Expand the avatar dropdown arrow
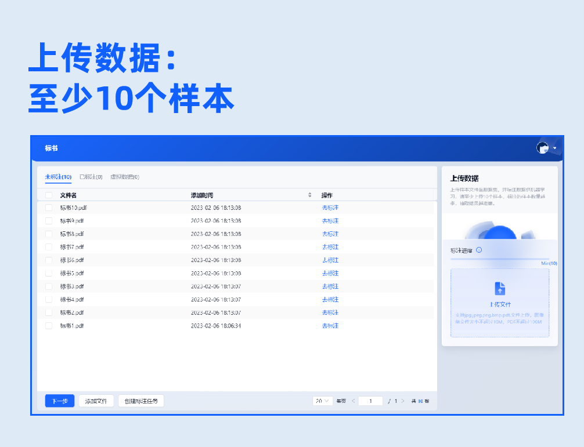Screen dimensions: 584x447 (x=554, y=148)
